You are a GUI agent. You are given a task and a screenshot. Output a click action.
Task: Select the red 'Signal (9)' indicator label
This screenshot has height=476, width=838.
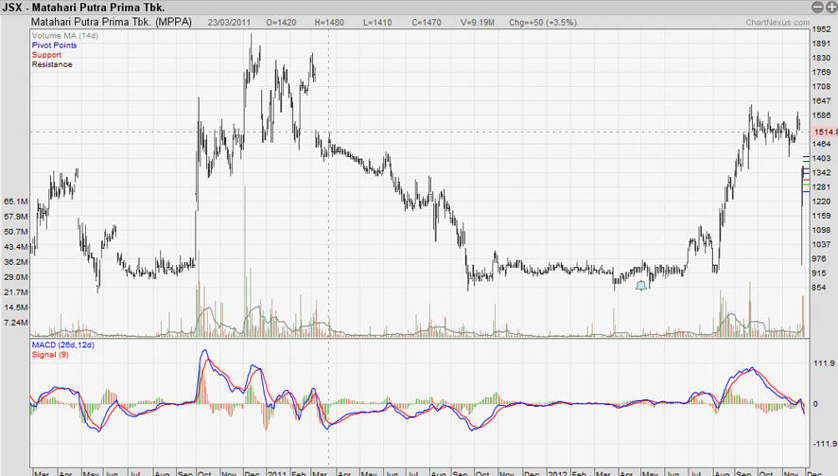tap(50, 355)
